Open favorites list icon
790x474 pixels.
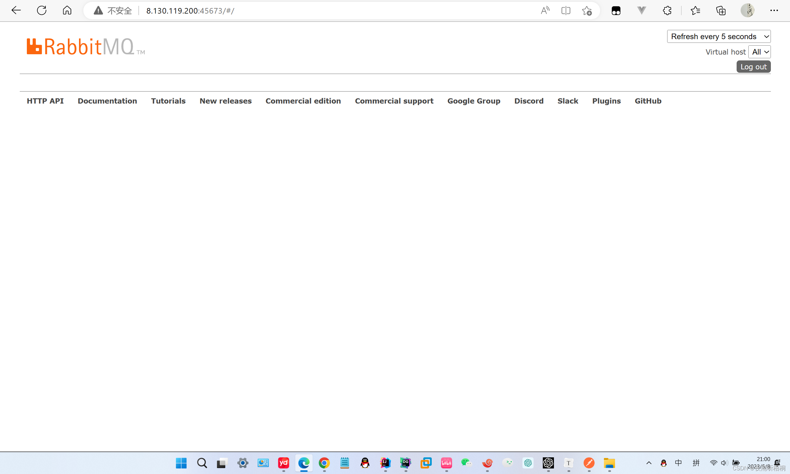click(x=695, y=10)
